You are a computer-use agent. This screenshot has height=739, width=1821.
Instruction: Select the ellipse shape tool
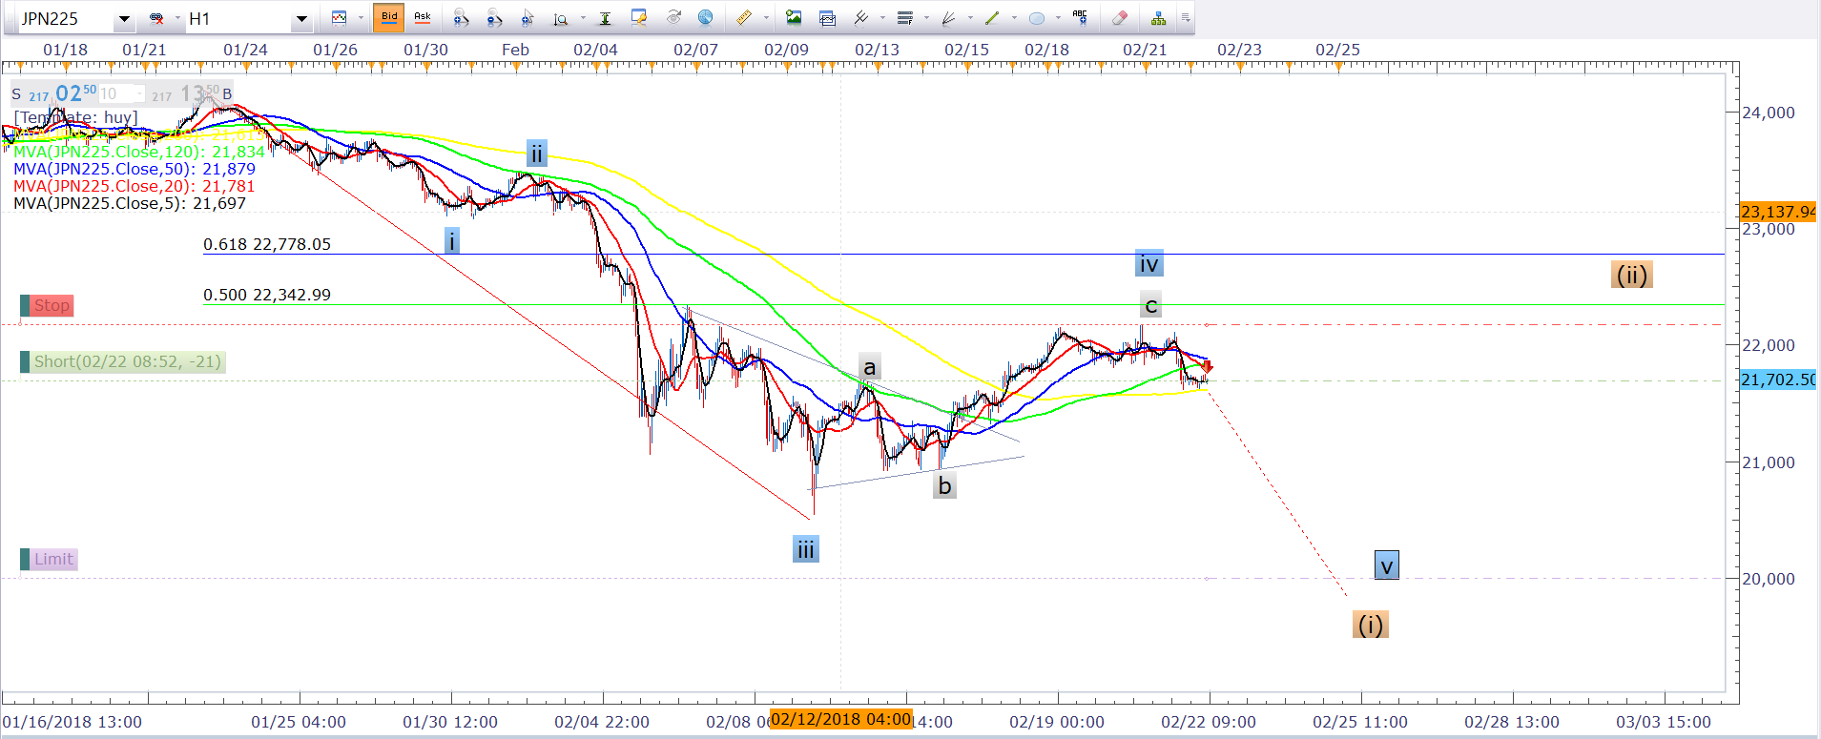pos(1037,17)
